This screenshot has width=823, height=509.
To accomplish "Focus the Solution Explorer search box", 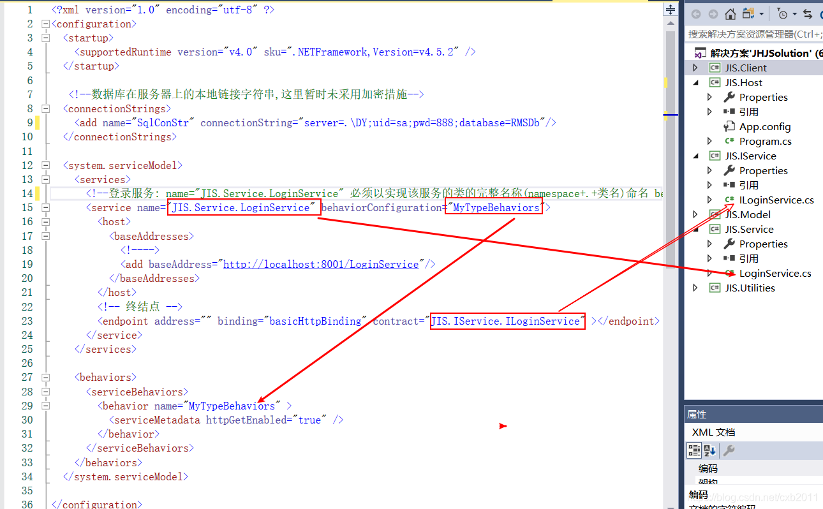I will (x=754, y=34).
